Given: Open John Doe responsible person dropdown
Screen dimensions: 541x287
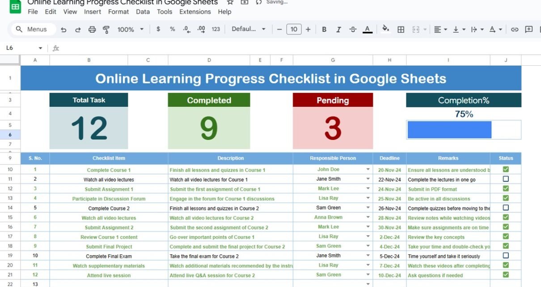Looking at the screenshot, I should pos(368,169).
